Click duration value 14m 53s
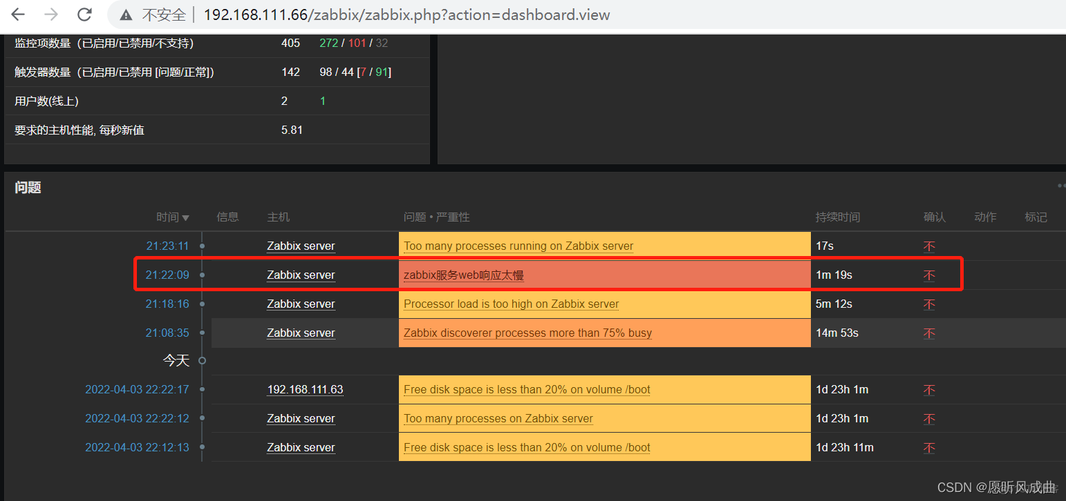 (x=837, y=333)
